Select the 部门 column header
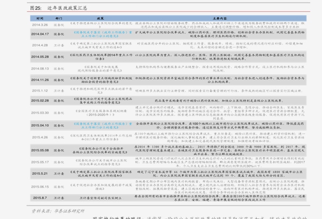This screenshot has height=219, width=322. tap(59, 18)
